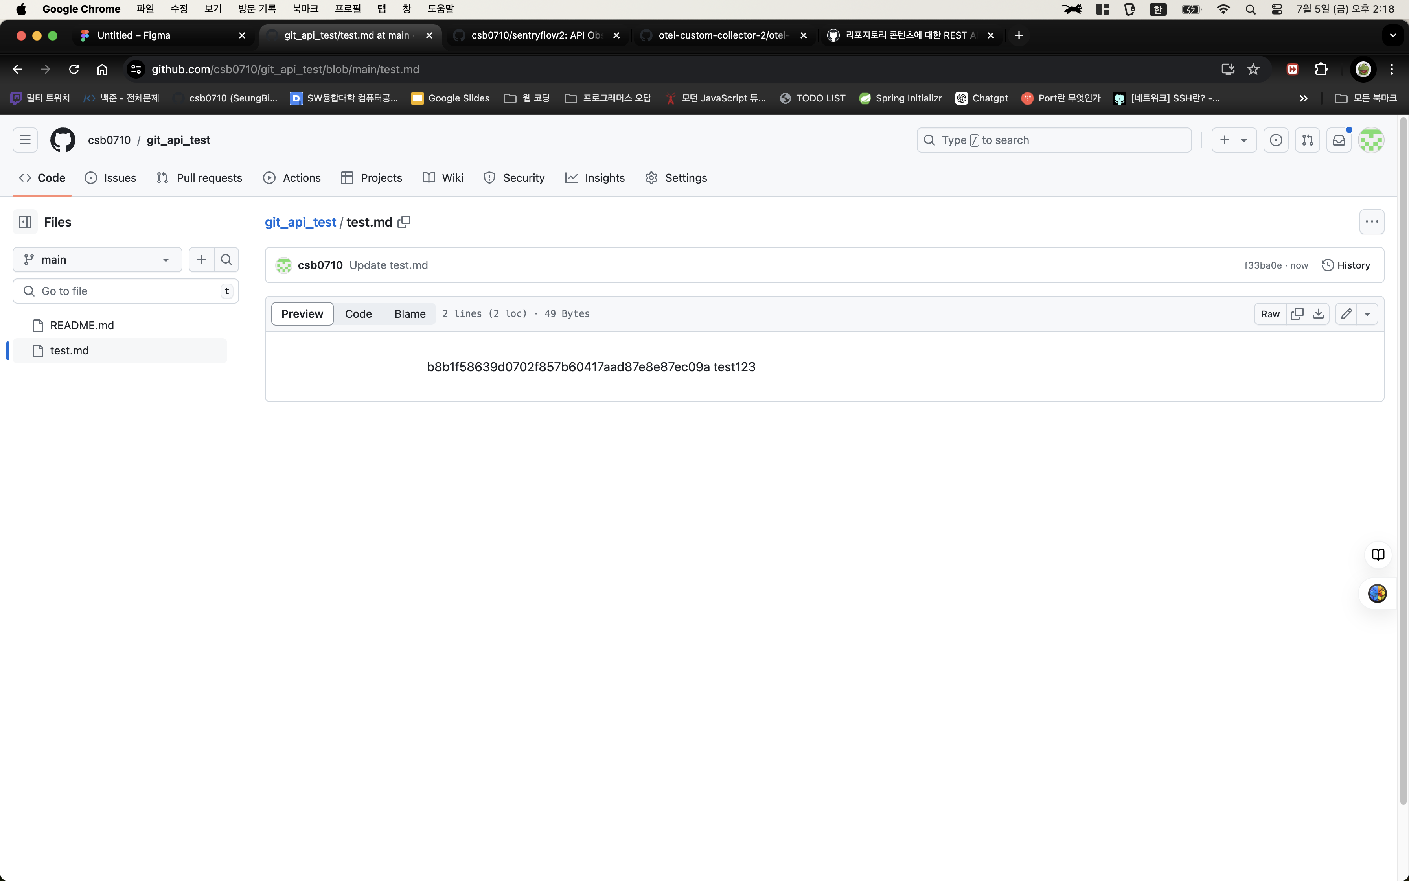Expand the edit options dropdown arrow

point(1367,314)
